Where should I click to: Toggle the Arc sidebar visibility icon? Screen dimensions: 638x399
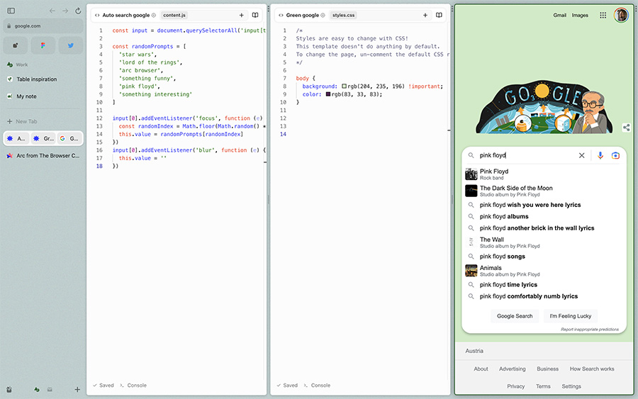[x=11, y=11]
